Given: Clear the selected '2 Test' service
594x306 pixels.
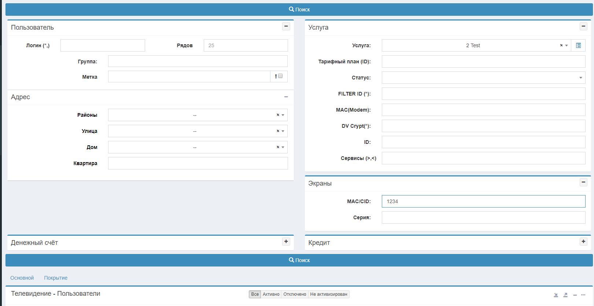Looking at the screenshot, I should [561, 45].
